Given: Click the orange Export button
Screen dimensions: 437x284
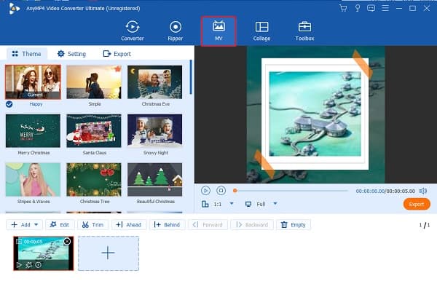Looking at the screenshot, I should (417, 205).
